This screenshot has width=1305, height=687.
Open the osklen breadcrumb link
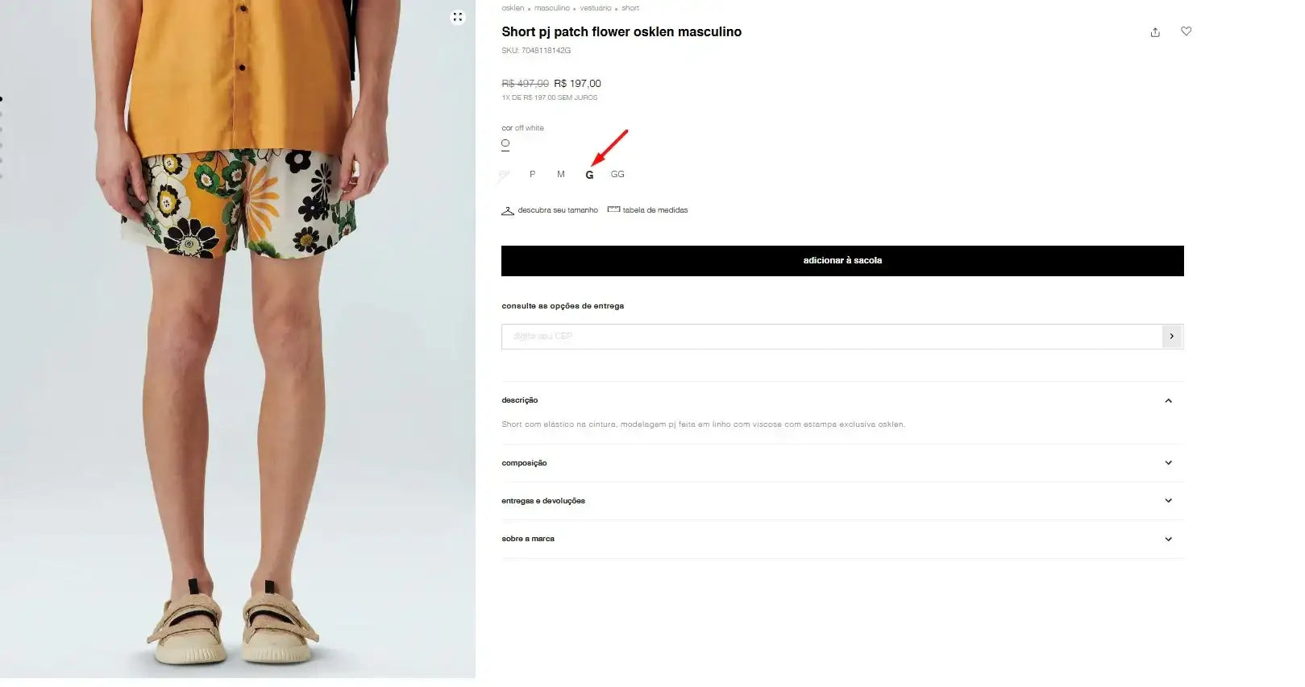pos(513,8)
